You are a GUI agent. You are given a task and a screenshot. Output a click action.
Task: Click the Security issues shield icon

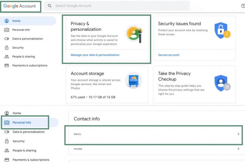coord(222,30)
